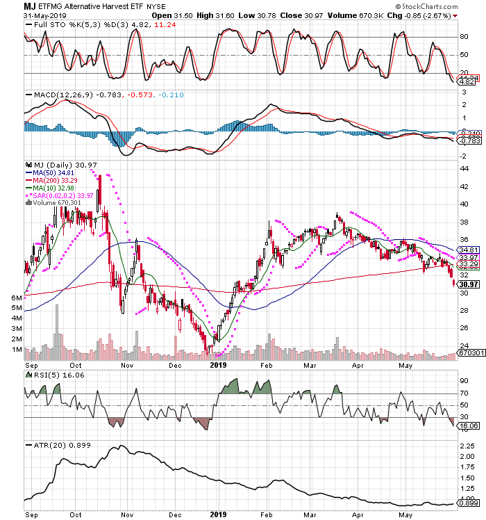The width and height of the screenshot is (486, 520).
Task: Click the 31-May-2019 date label
Action: [45, 15]
